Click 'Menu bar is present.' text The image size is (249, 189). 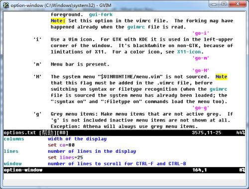tap(80, 64)
